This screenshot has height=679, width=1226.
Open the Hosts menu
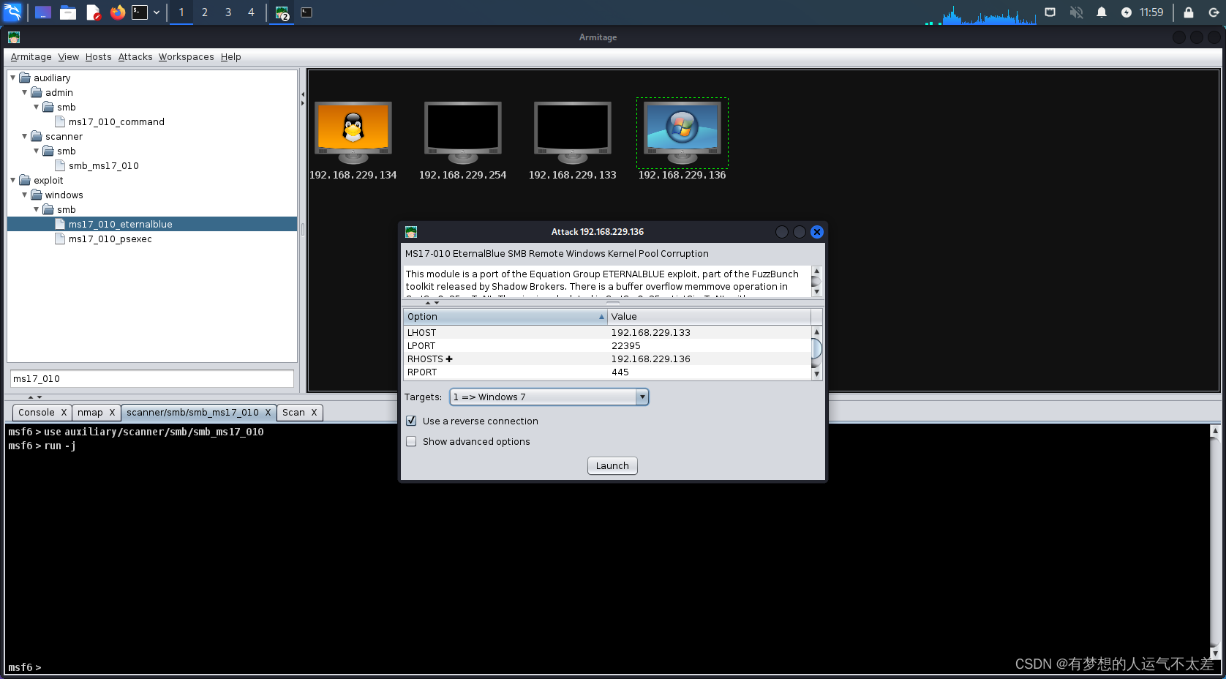pyautogui.click(x=99, y=57)
